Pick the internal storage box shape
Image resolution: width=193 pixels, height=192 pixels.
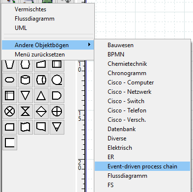pos(10,96)
